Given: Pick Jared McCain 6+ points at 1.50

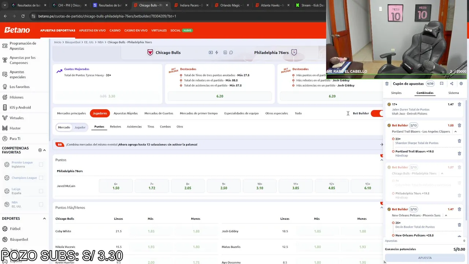Looking at the screenshot, I should (x=116, y=186).
